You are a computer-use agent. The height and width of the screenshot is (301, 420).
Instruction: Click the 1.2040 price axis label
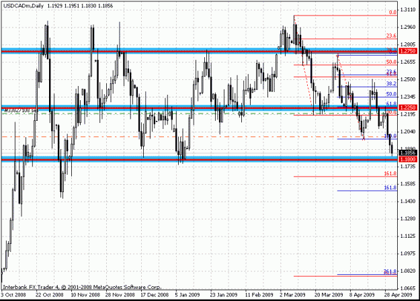tap(408, 132)
